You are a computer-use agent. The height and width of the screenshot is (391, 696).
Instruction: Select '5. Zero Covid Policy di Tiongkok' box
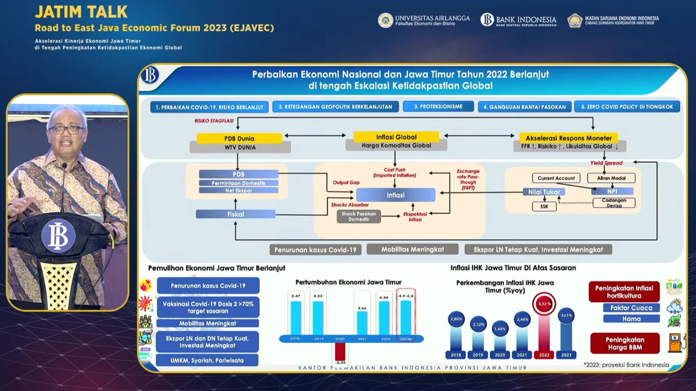coord(627,107)
